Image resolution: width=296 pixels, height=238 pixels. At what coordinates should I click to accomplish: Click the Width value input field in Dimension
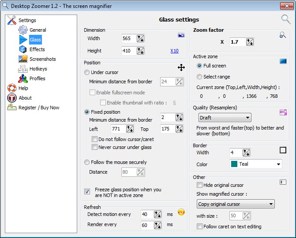point(128,39)
